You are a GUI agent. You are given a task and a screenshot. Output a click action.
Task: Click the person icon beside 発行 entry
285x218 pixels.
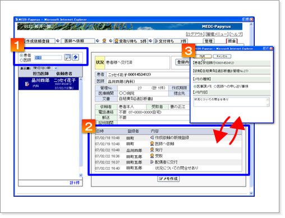coord(152,150)
